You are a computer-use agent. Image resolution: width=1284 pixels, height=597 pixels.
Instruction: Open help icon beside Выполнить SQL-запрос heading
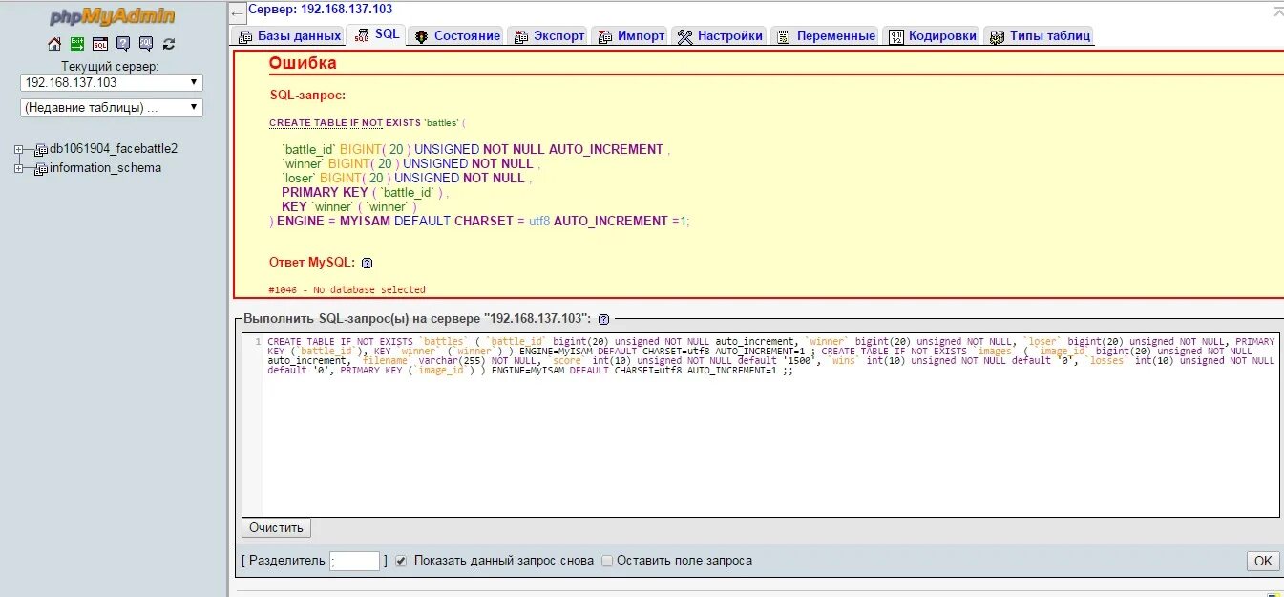(x=603, y=319)
